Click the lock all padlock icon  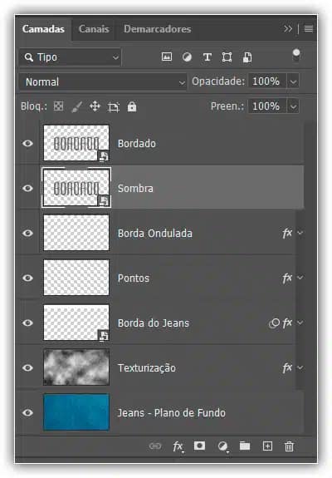132,106
